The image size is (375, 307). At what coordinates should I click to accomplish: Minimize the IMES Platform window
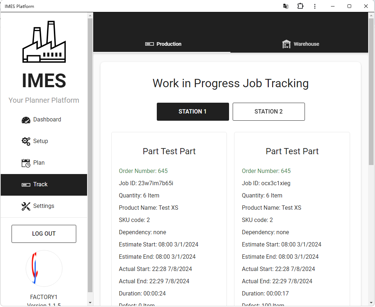332,6
